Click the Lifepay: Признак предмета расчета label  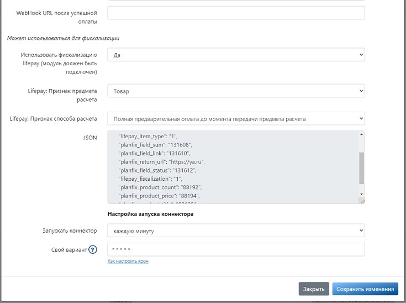coord(62,95)
